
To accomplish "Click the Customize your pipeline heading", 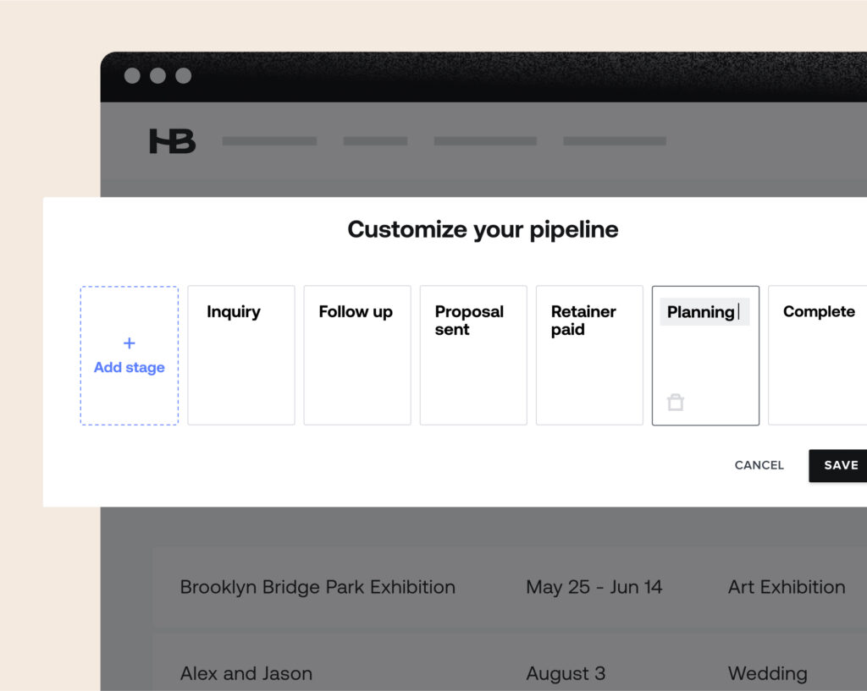I will coord(483,230).
